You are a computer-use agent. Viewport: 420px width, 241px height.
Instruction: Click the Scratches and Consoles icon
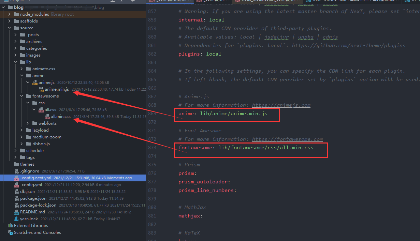pos(10,232)
